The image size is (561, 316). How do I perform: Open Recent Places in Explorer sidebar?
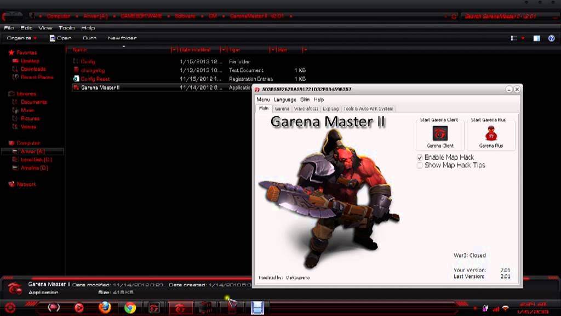click(x=37, y=77)
